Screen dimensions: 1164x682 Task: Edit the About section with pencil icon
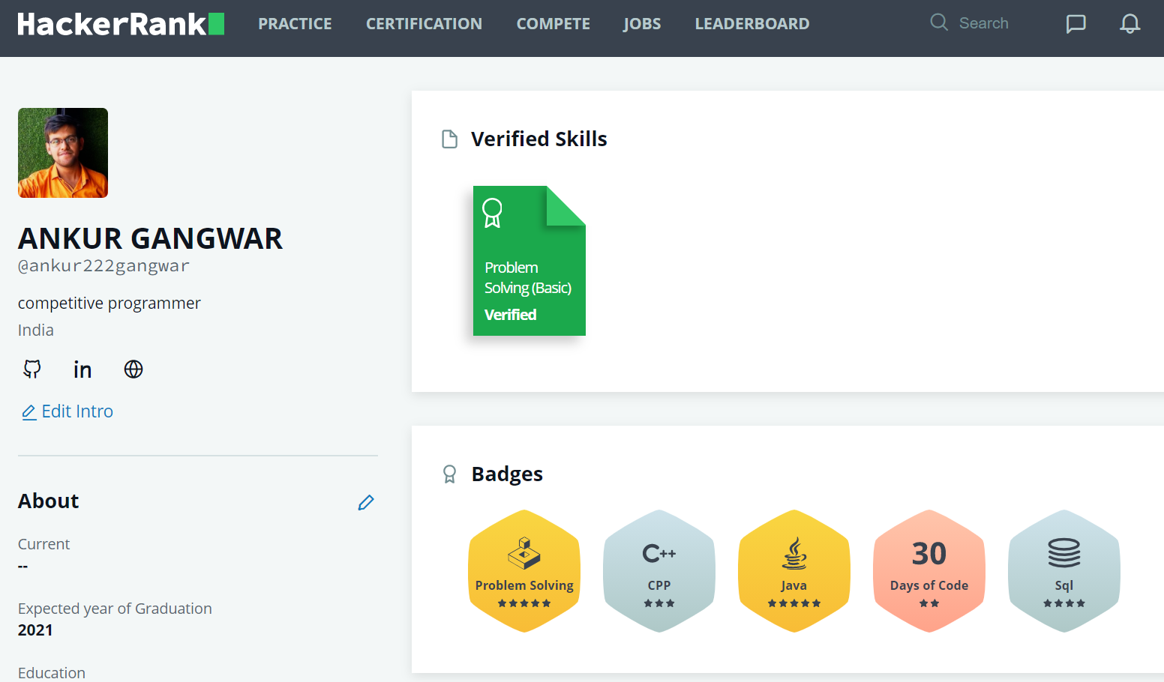(366, 502)
